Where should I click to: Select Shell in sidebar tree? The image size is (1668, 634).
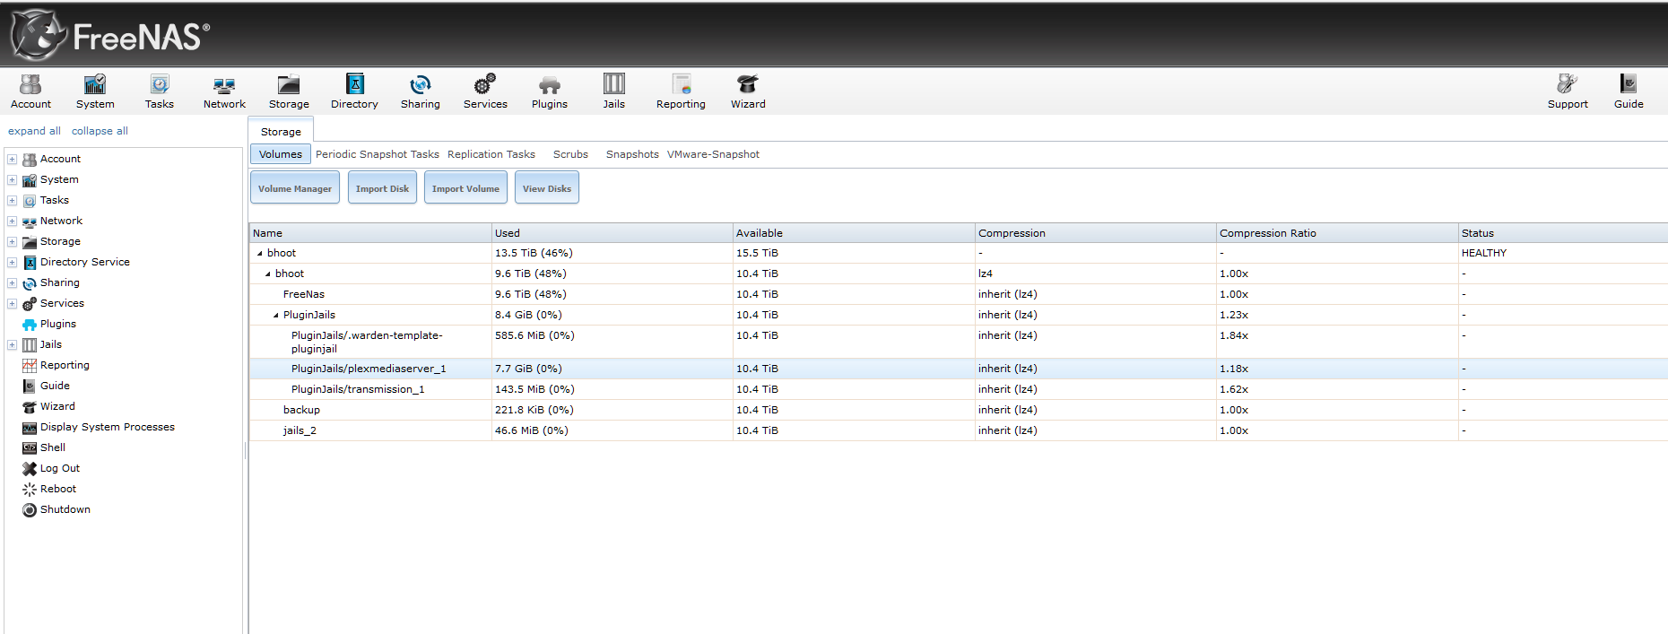pos(53,447)
